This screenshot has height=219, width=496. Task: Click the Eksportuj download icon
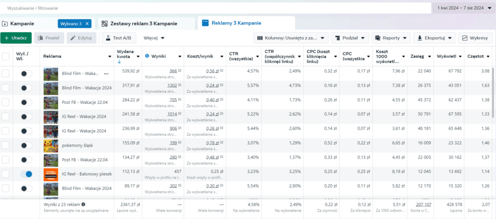[x=420, y=38]
